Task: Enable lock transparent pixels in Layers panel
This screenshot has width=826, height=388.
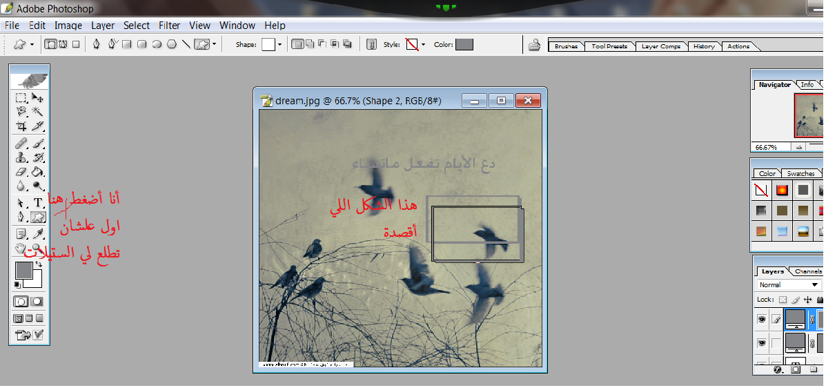Action: click(783, 300)
